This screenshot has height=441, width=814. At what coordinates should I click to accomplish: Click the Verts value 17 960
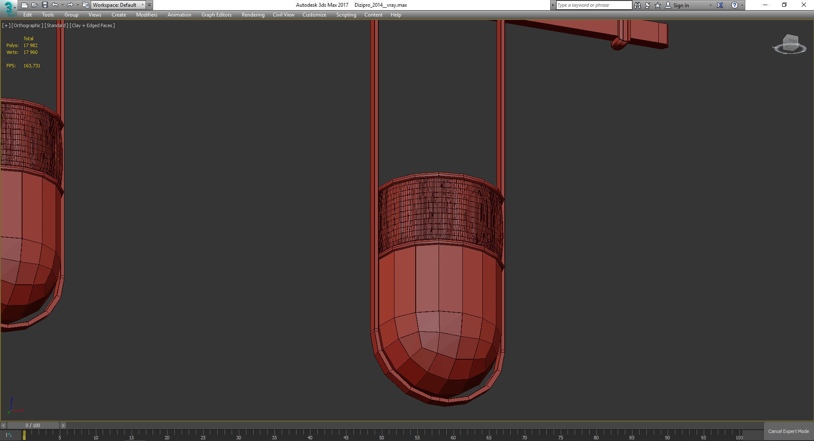pos(31,52)
